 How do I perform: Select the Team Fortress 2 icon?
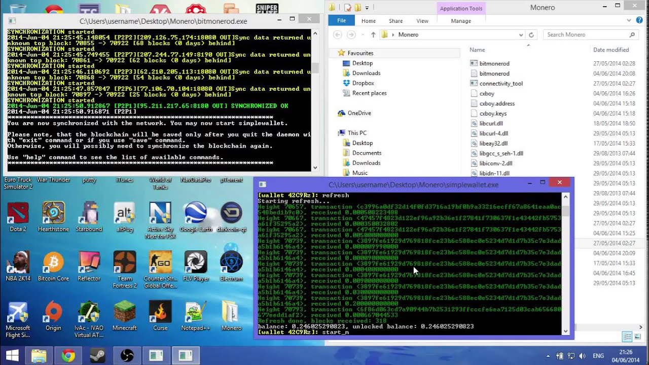(x=125, y=270)
